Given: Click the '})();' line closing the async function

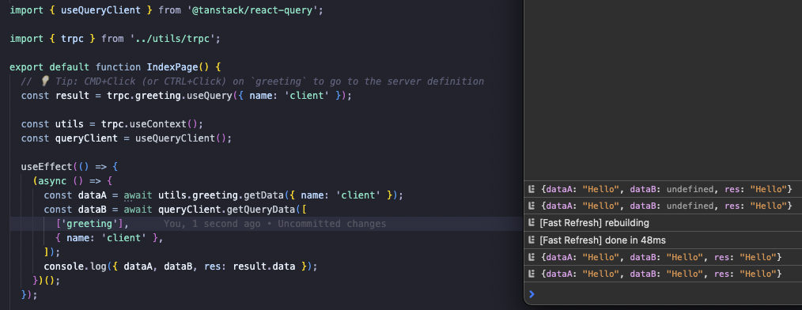Looking at the screenshot, I should 47,281.
